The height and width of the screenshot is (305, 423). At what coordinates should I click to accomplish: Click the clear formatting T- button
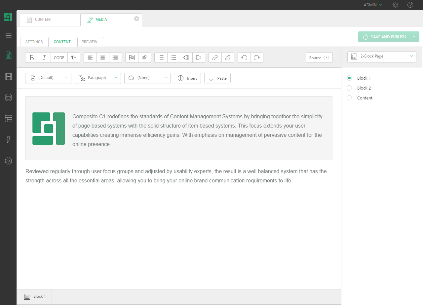pyautogui.click(x=74, y=57)
